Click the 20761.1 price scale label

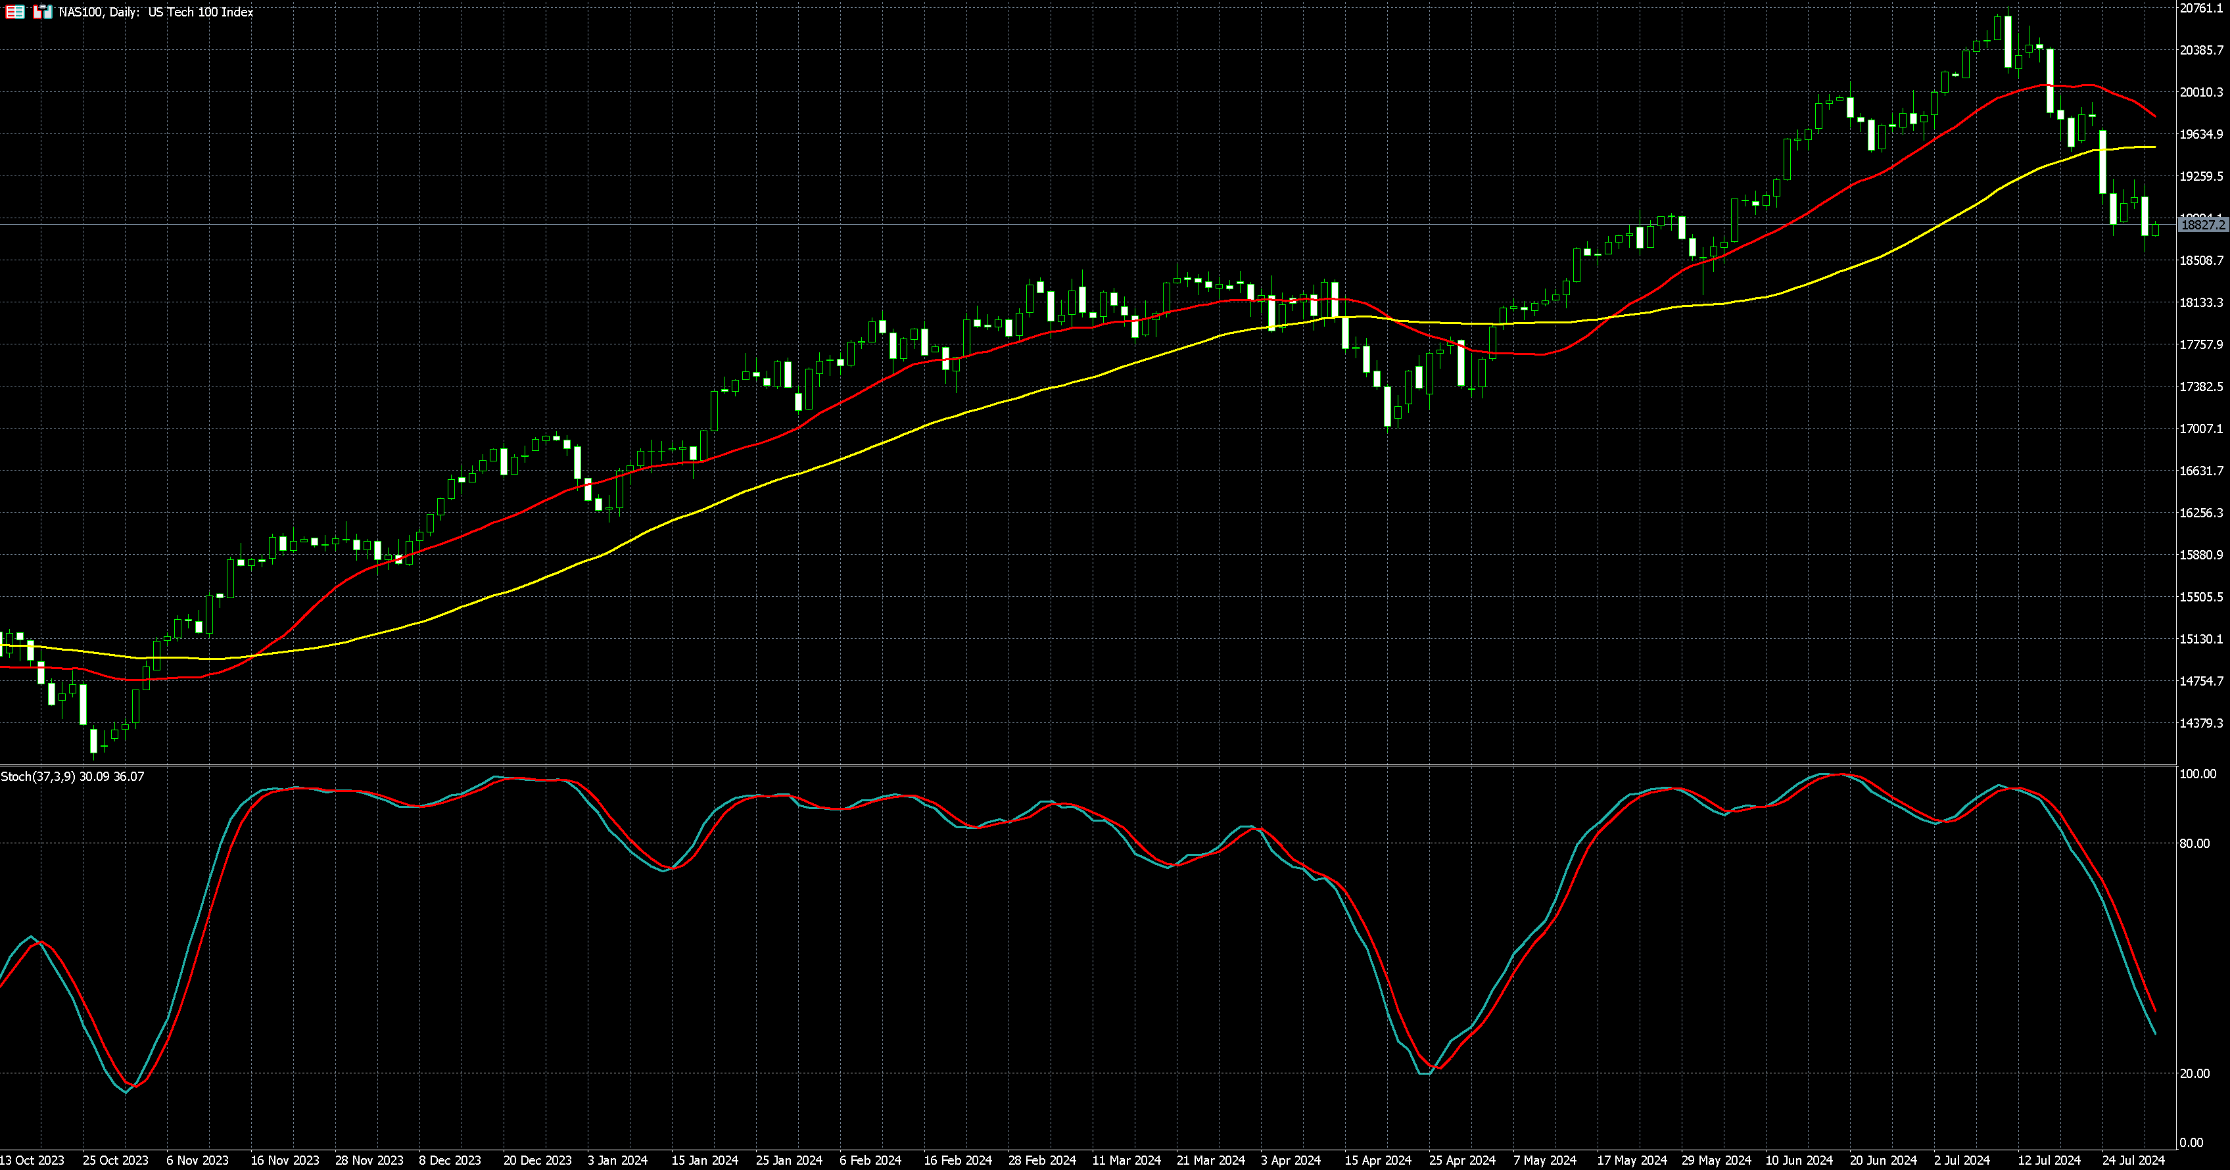(2202, 8)
